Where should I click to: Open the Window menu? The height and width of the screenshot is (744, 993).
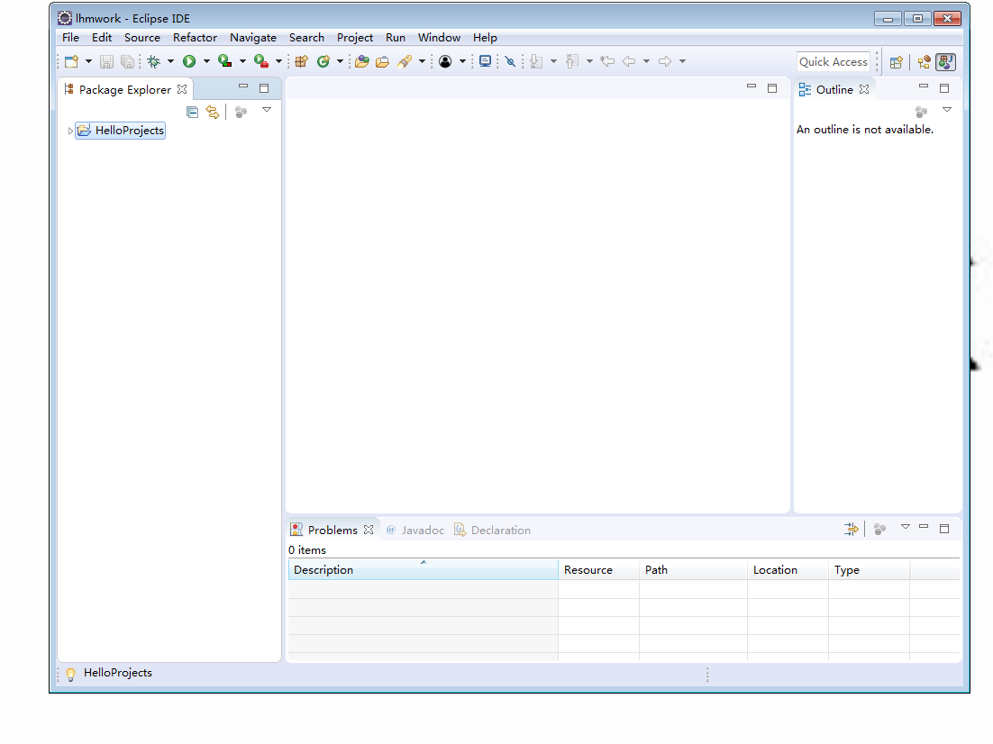(x=439, y=37)
